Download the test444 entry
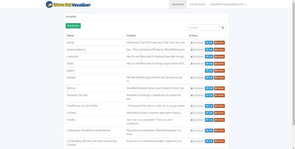Viewport: 295px width, 149px height. click(197, 78)
